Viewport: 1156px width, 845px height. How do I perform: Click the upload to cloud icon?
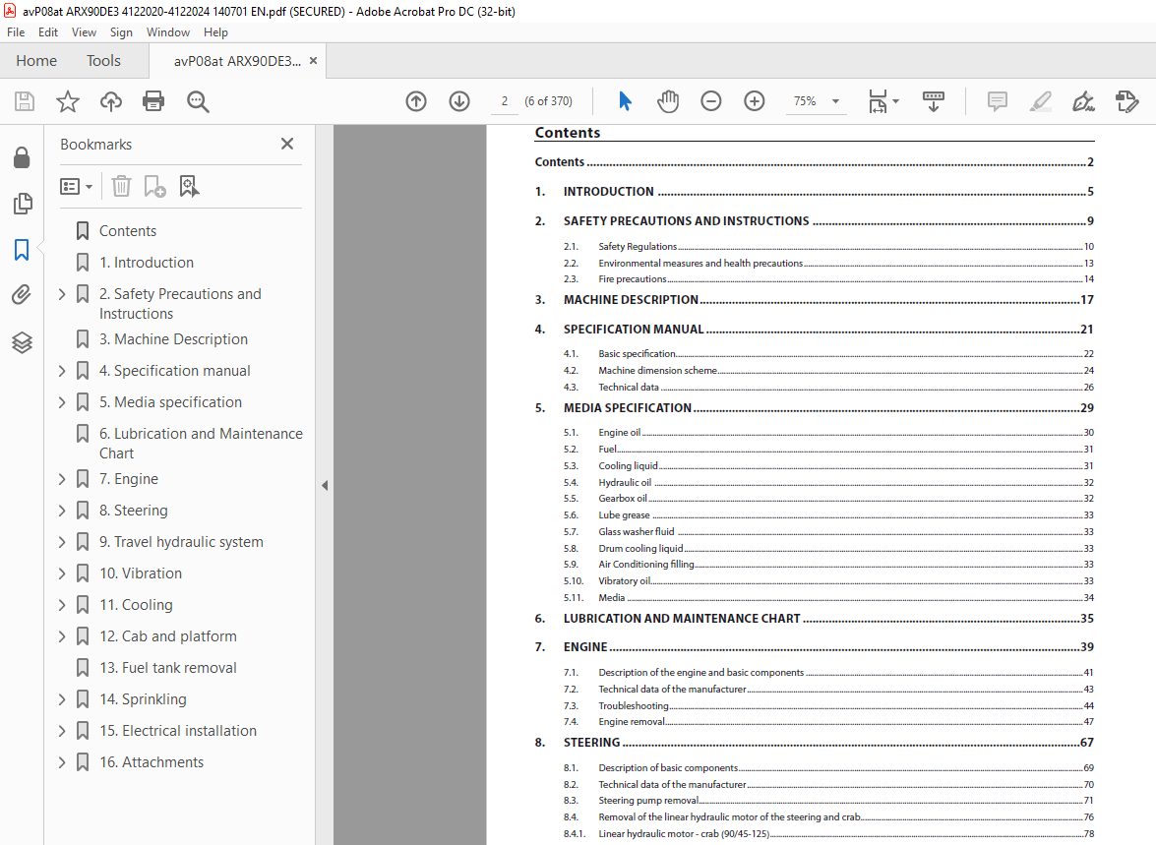pos(111,101)
